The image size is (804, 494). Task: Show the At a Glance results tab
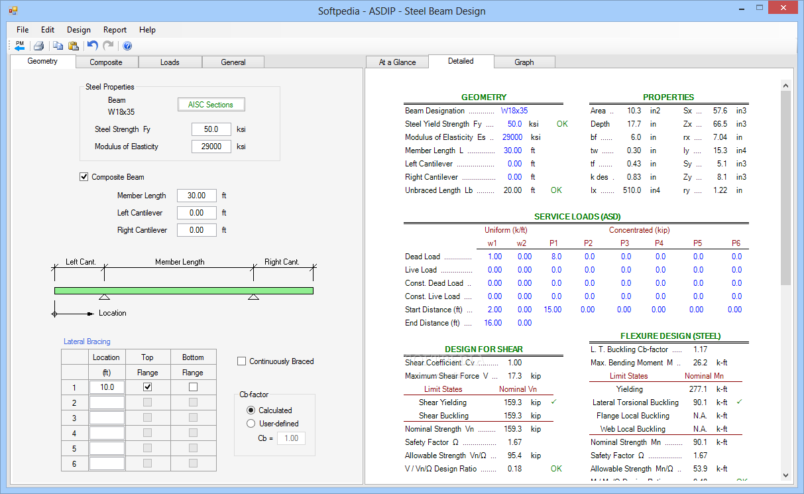(x=398, y=62)
